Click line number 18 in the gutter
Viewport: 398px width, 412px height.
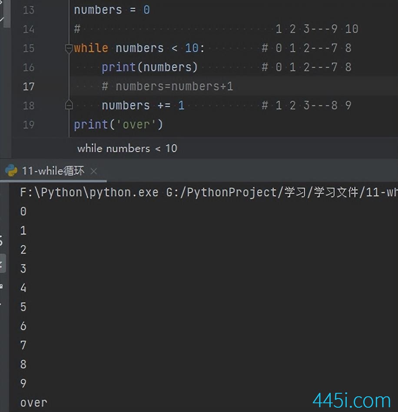click(x=29, y=106)
